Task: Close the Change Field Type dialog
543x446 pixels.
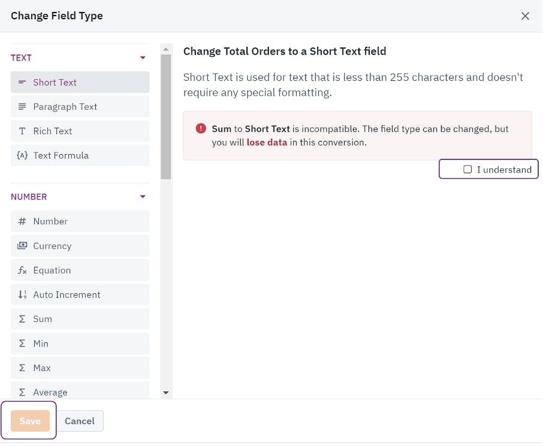Action: pos(525,16)
